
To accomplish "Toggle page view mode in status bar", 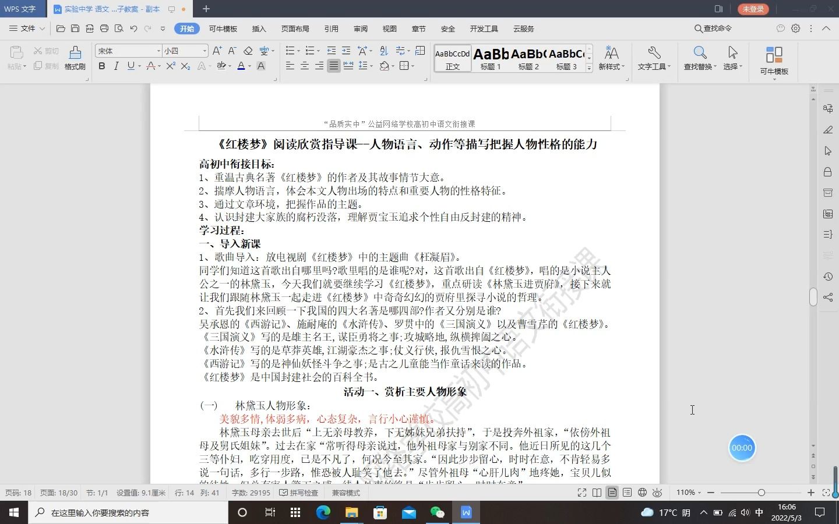I will point(612,493).
